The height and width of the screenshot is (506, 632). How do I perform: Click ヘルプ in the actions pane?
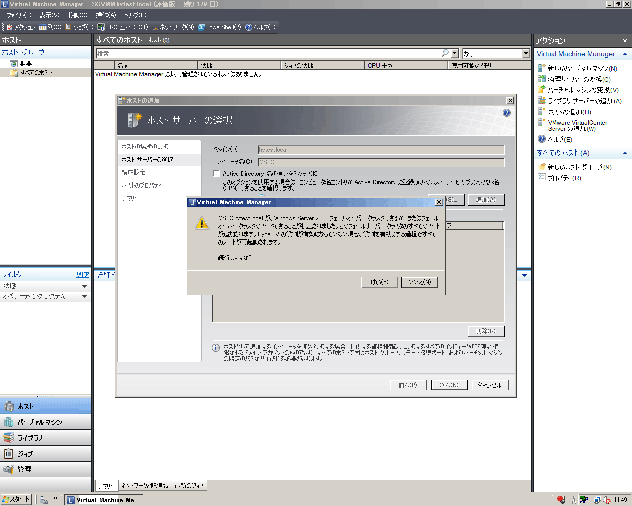point(559,140)
